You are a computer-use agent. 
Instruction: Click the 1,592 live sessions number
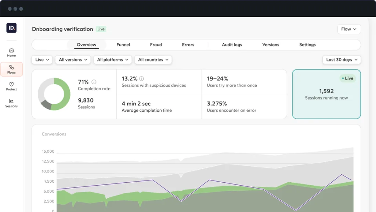click(x=326, y=91)
